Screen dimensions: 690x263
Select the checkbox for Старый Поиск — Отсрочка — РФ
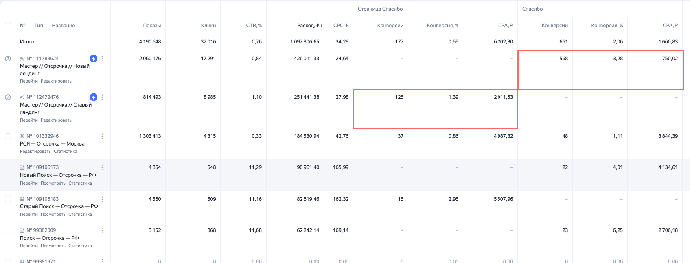(8, 199)
